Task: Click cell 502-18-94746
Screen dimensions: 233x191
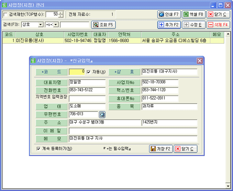Action: click(78, 41)
